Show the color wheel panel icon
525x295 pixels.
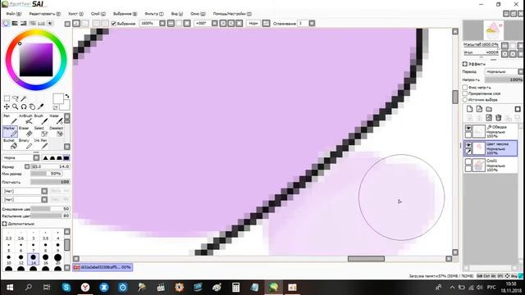tap(6, 24)
